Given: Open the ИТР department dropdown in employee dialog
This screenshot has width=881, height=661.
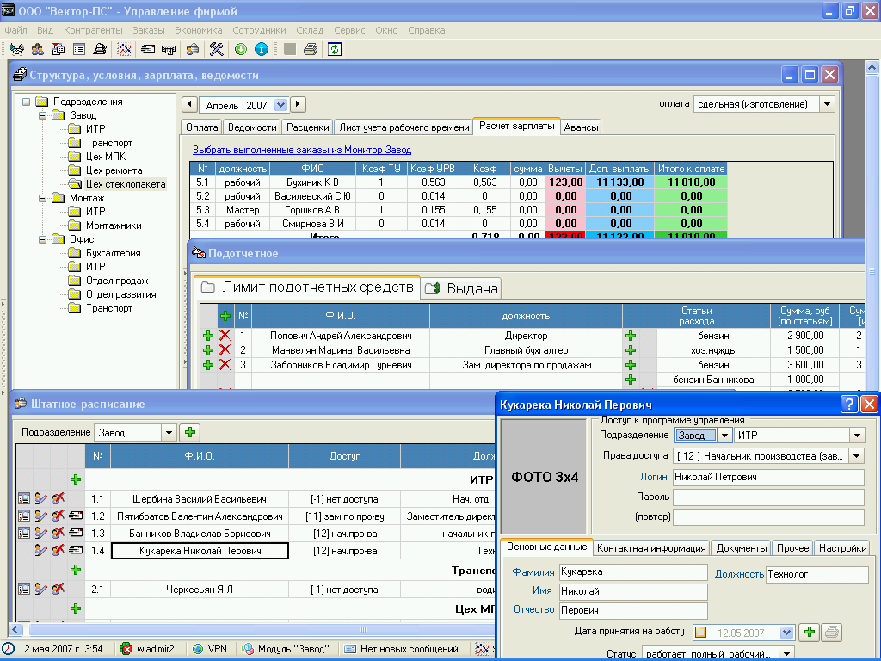Looking at the screenshot, I should coord(857,435).
